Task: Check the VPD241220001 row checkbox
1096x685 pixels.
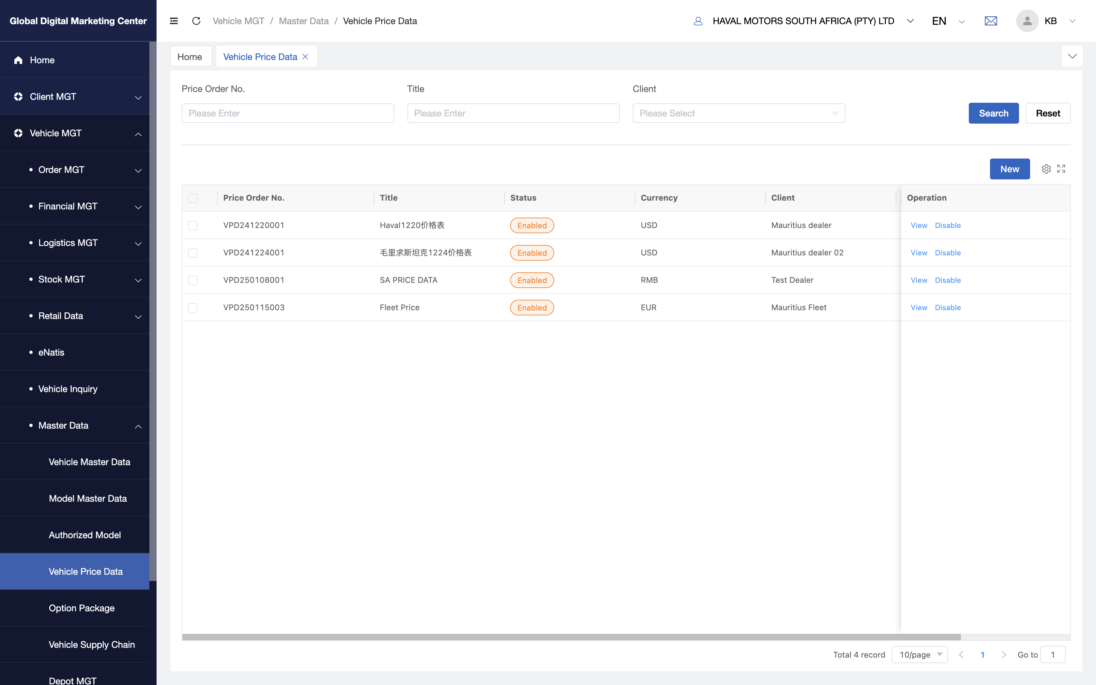Action: 193,226
